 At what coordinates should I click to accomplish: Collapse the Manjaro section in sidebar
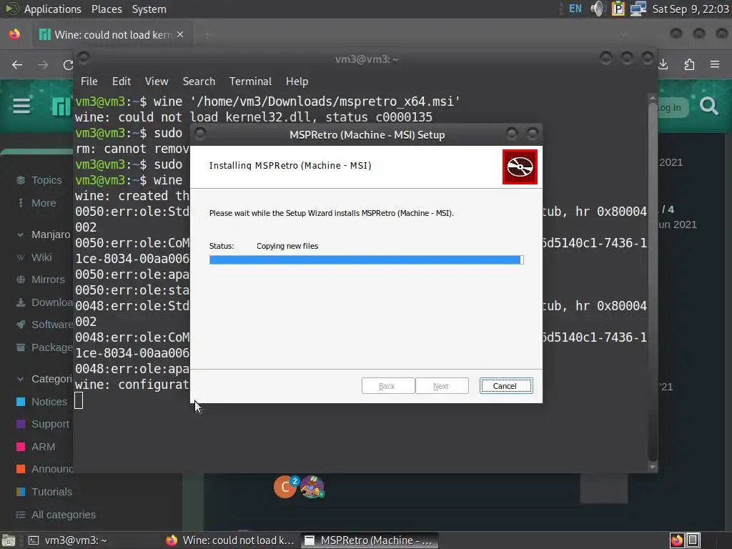[x=43, y=234]
